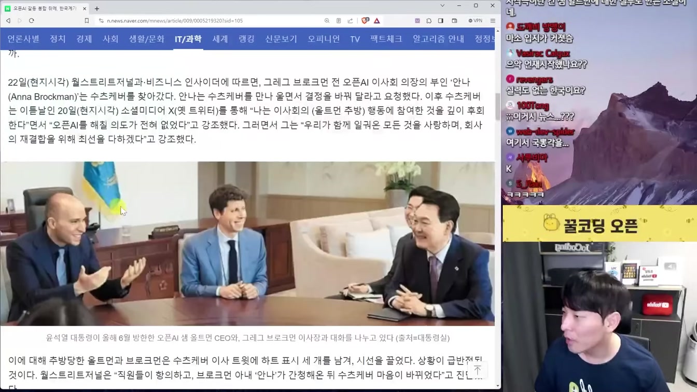Open the browser hamburger menu
The image size is (697, 392).
493,21
